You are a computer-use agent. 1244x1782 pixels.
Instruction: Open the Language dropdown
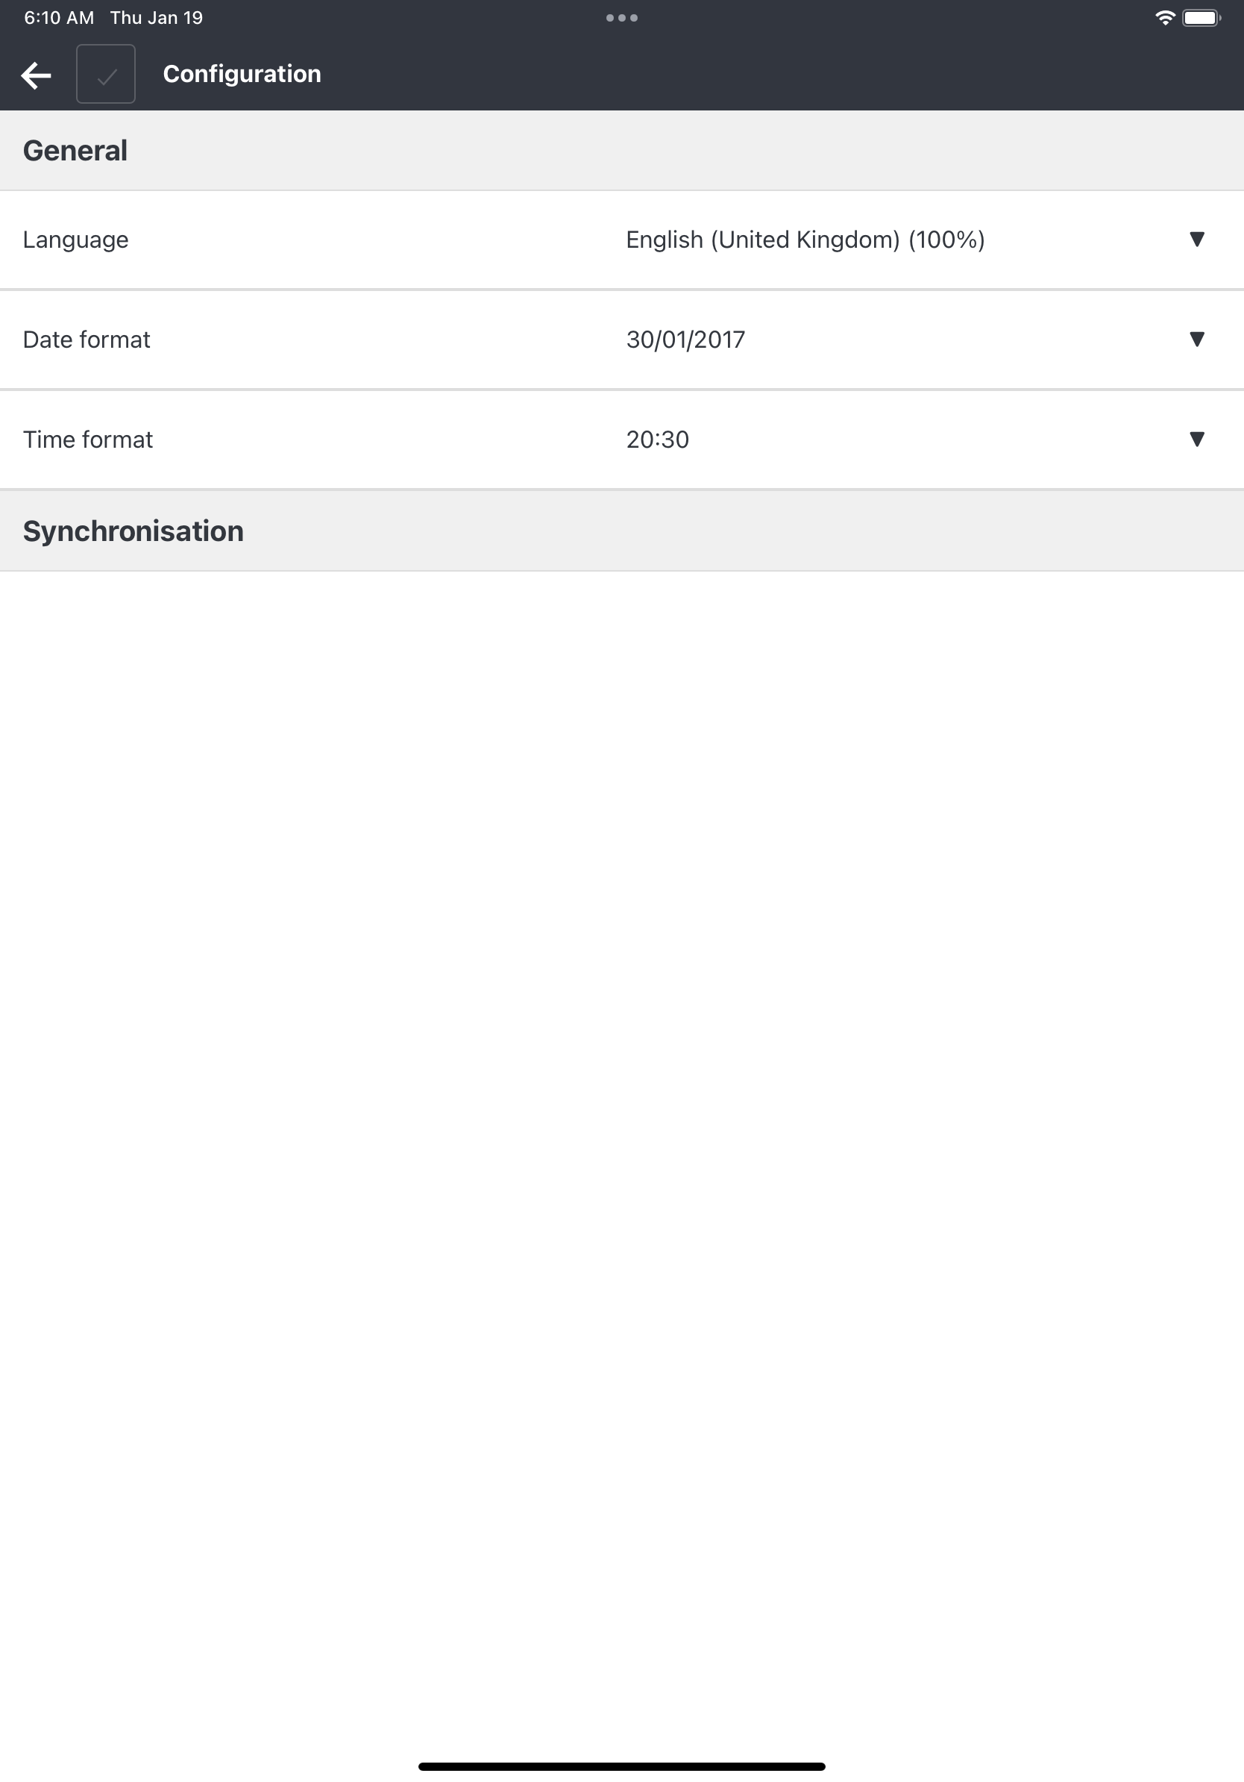1197,239
